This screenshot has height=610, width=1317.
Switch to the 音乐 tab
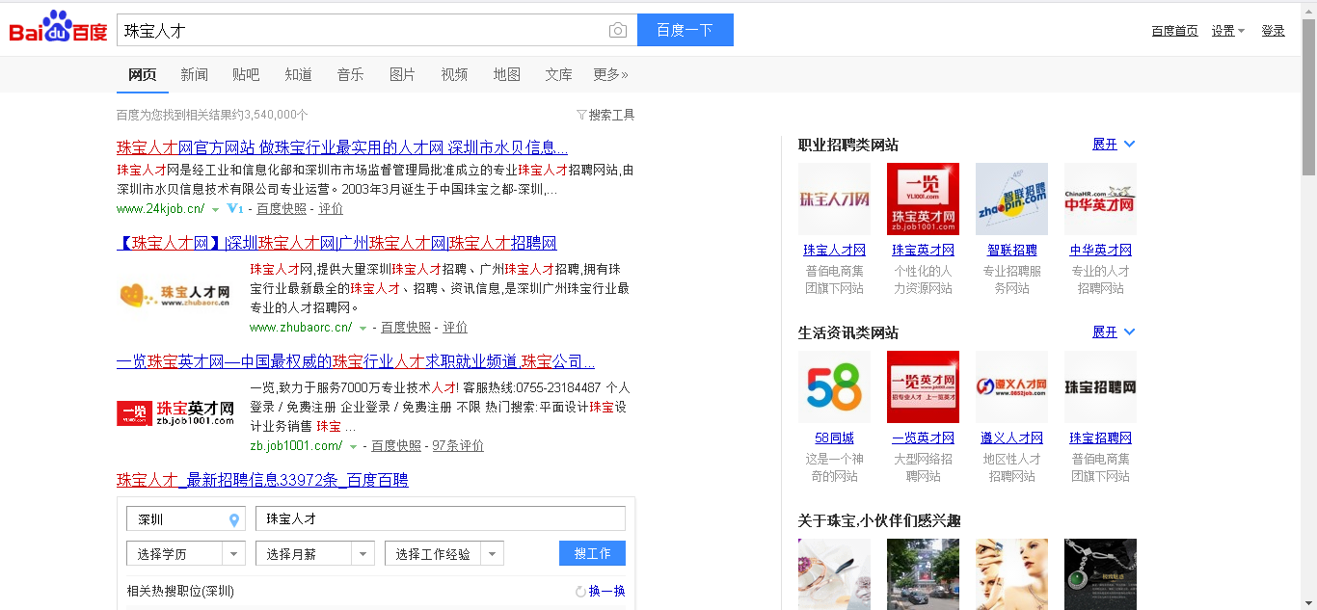tap(350, 74)
